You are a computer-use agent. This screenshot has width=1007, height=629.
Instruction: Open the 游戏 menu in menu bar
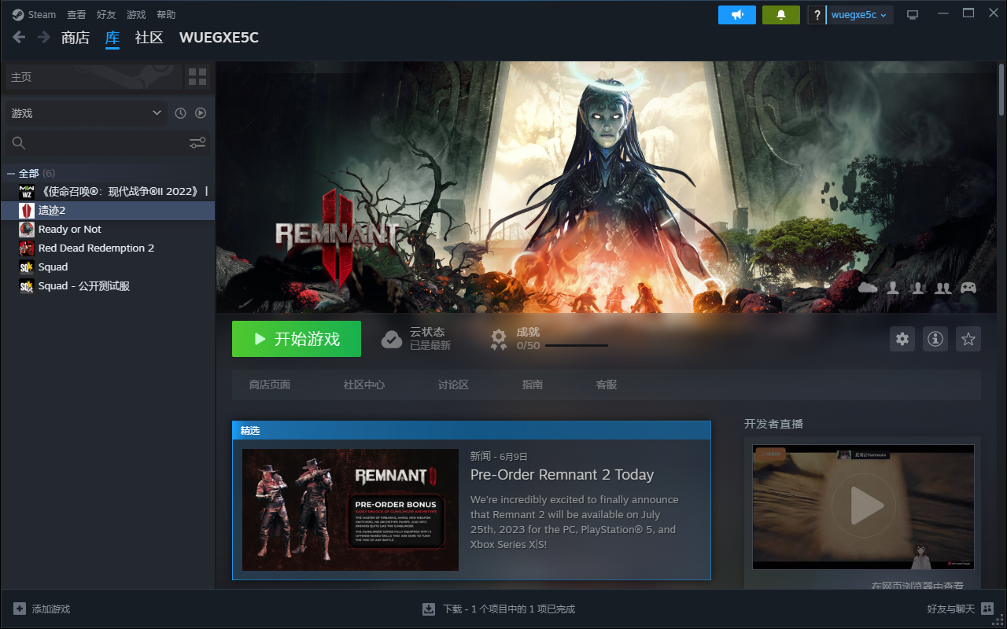tap(136, 14)
